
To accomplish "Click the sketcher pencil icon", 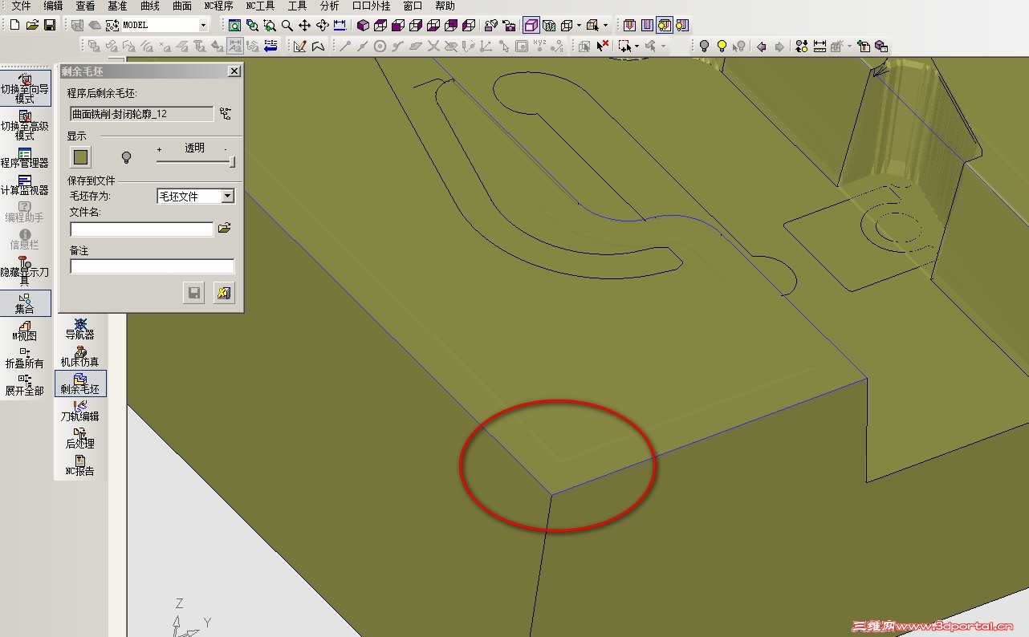I will click(300, 47).
